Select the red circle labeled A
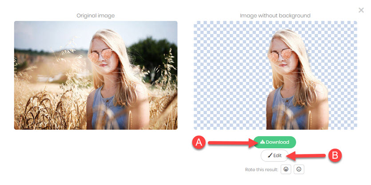Image resolution: width=371 pixels, height=185 pixels. [x=199, y=142]
